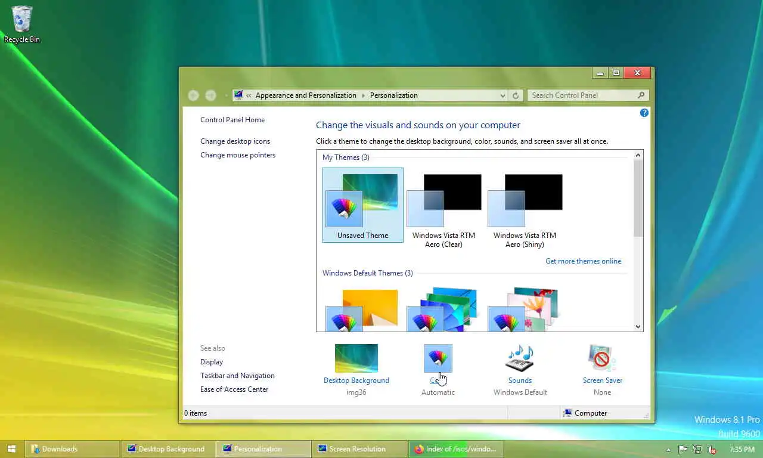
Task: Click theme list scroll down arrow
Action: (638, 326)
